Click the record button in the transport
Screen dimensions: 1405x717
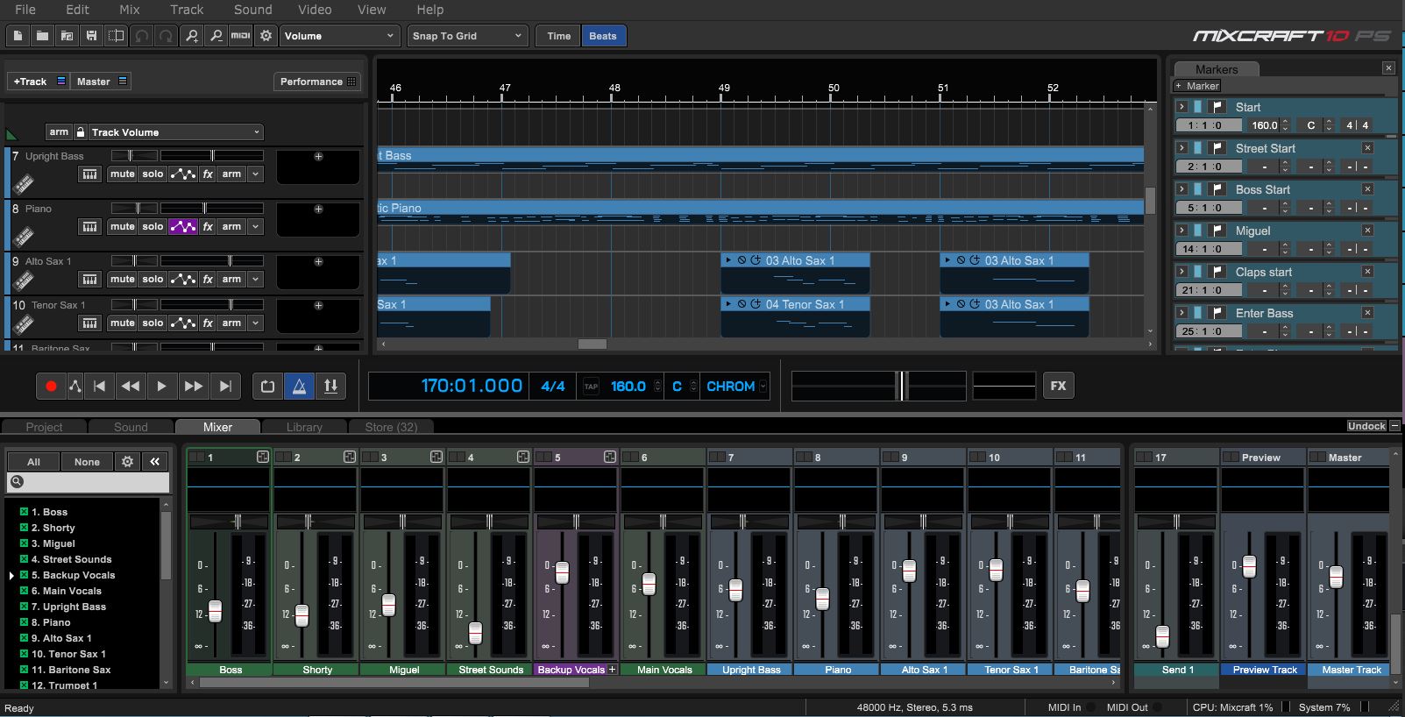point(51,386)
